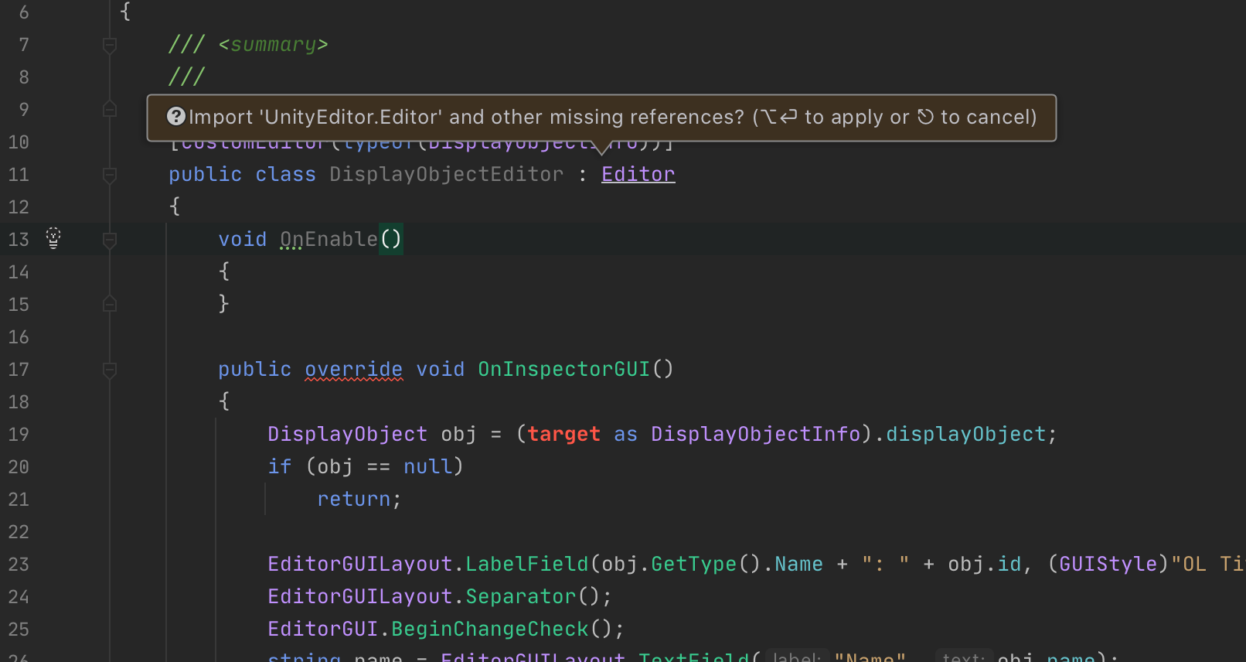Click the lightbulb quick-fix icon on line 13
This screenshot has height=662, width=1246.
coord(53,237)
